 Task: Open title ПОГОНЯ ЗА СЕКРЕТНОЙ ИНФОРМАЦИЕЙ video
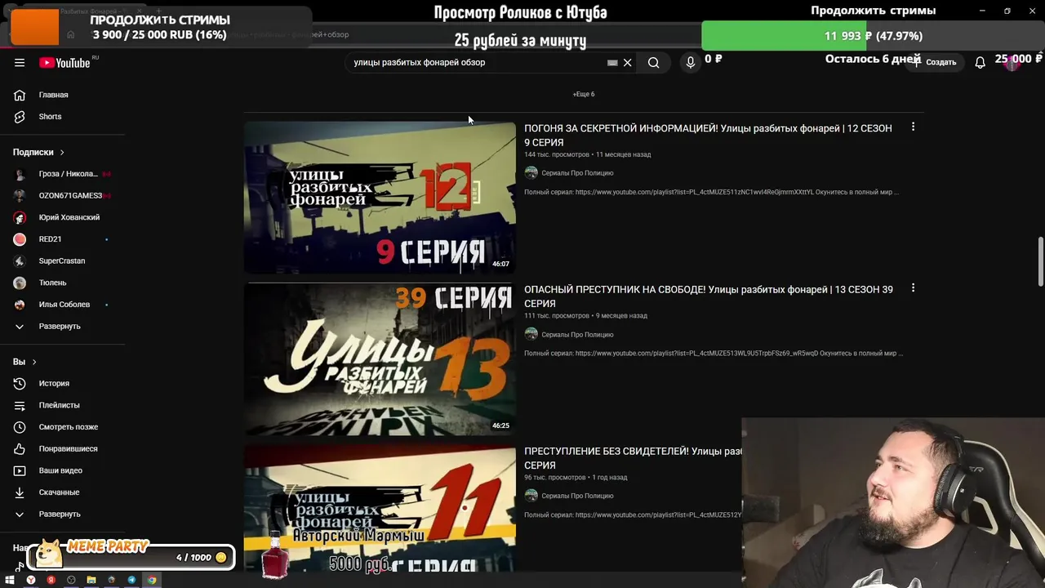pyautogui.click(x=708, y=136)
